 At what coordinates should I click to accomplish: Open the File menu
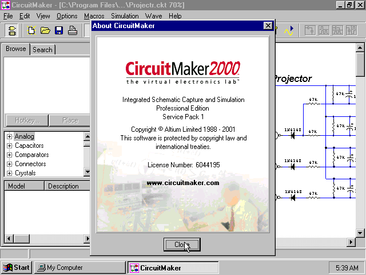click(8, 16)
